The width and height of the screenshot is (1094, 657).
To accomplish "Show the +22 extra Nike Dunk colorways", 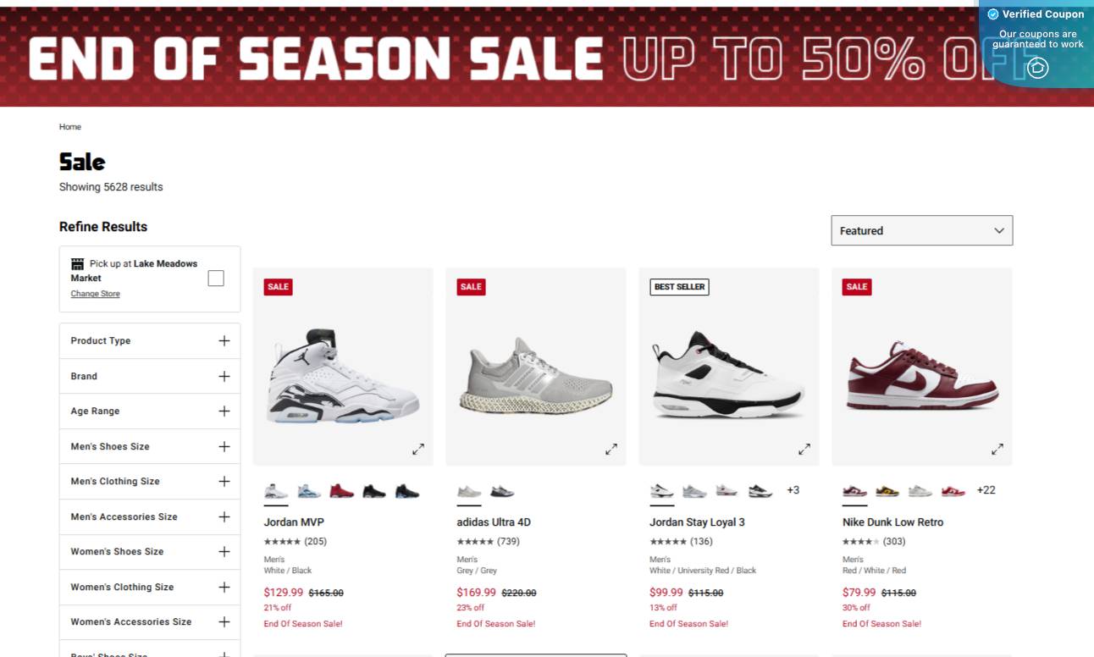I will [x=986, y=489].
